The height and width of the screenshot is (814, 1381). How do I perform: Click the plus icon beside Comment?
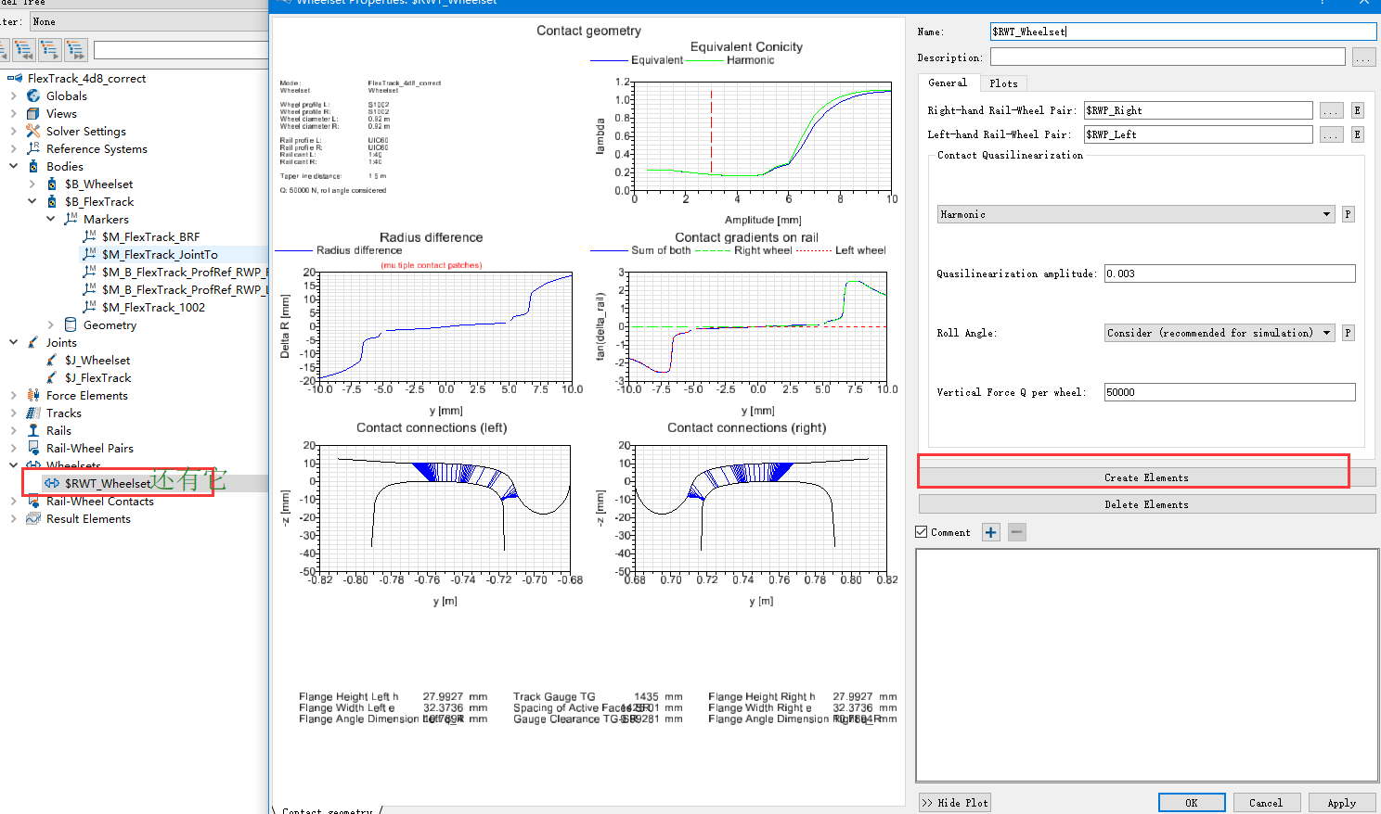click(x=990, y=532)
